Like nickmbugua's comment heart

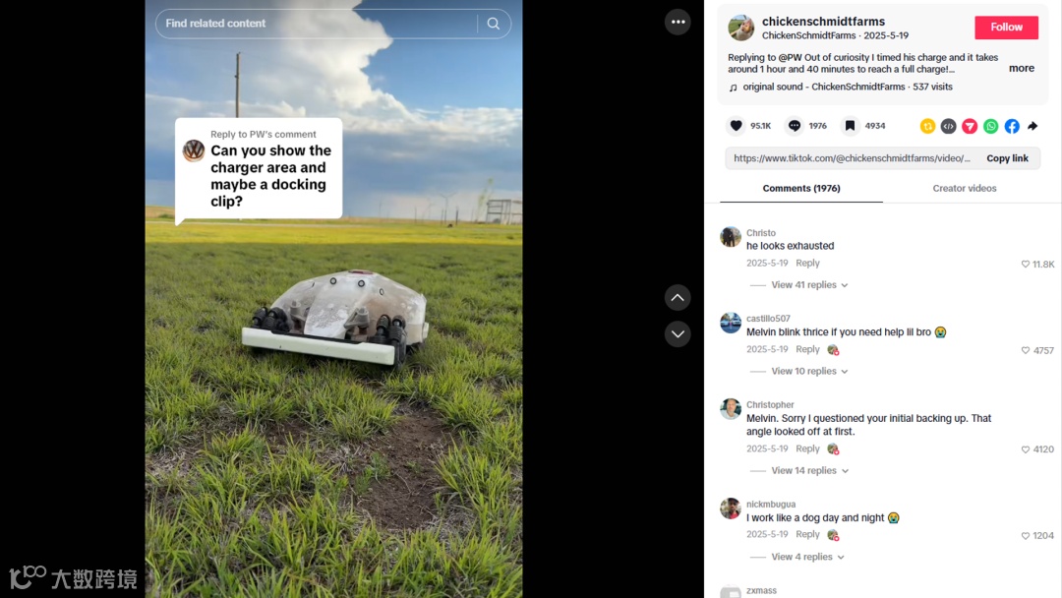coord(1026,536)
